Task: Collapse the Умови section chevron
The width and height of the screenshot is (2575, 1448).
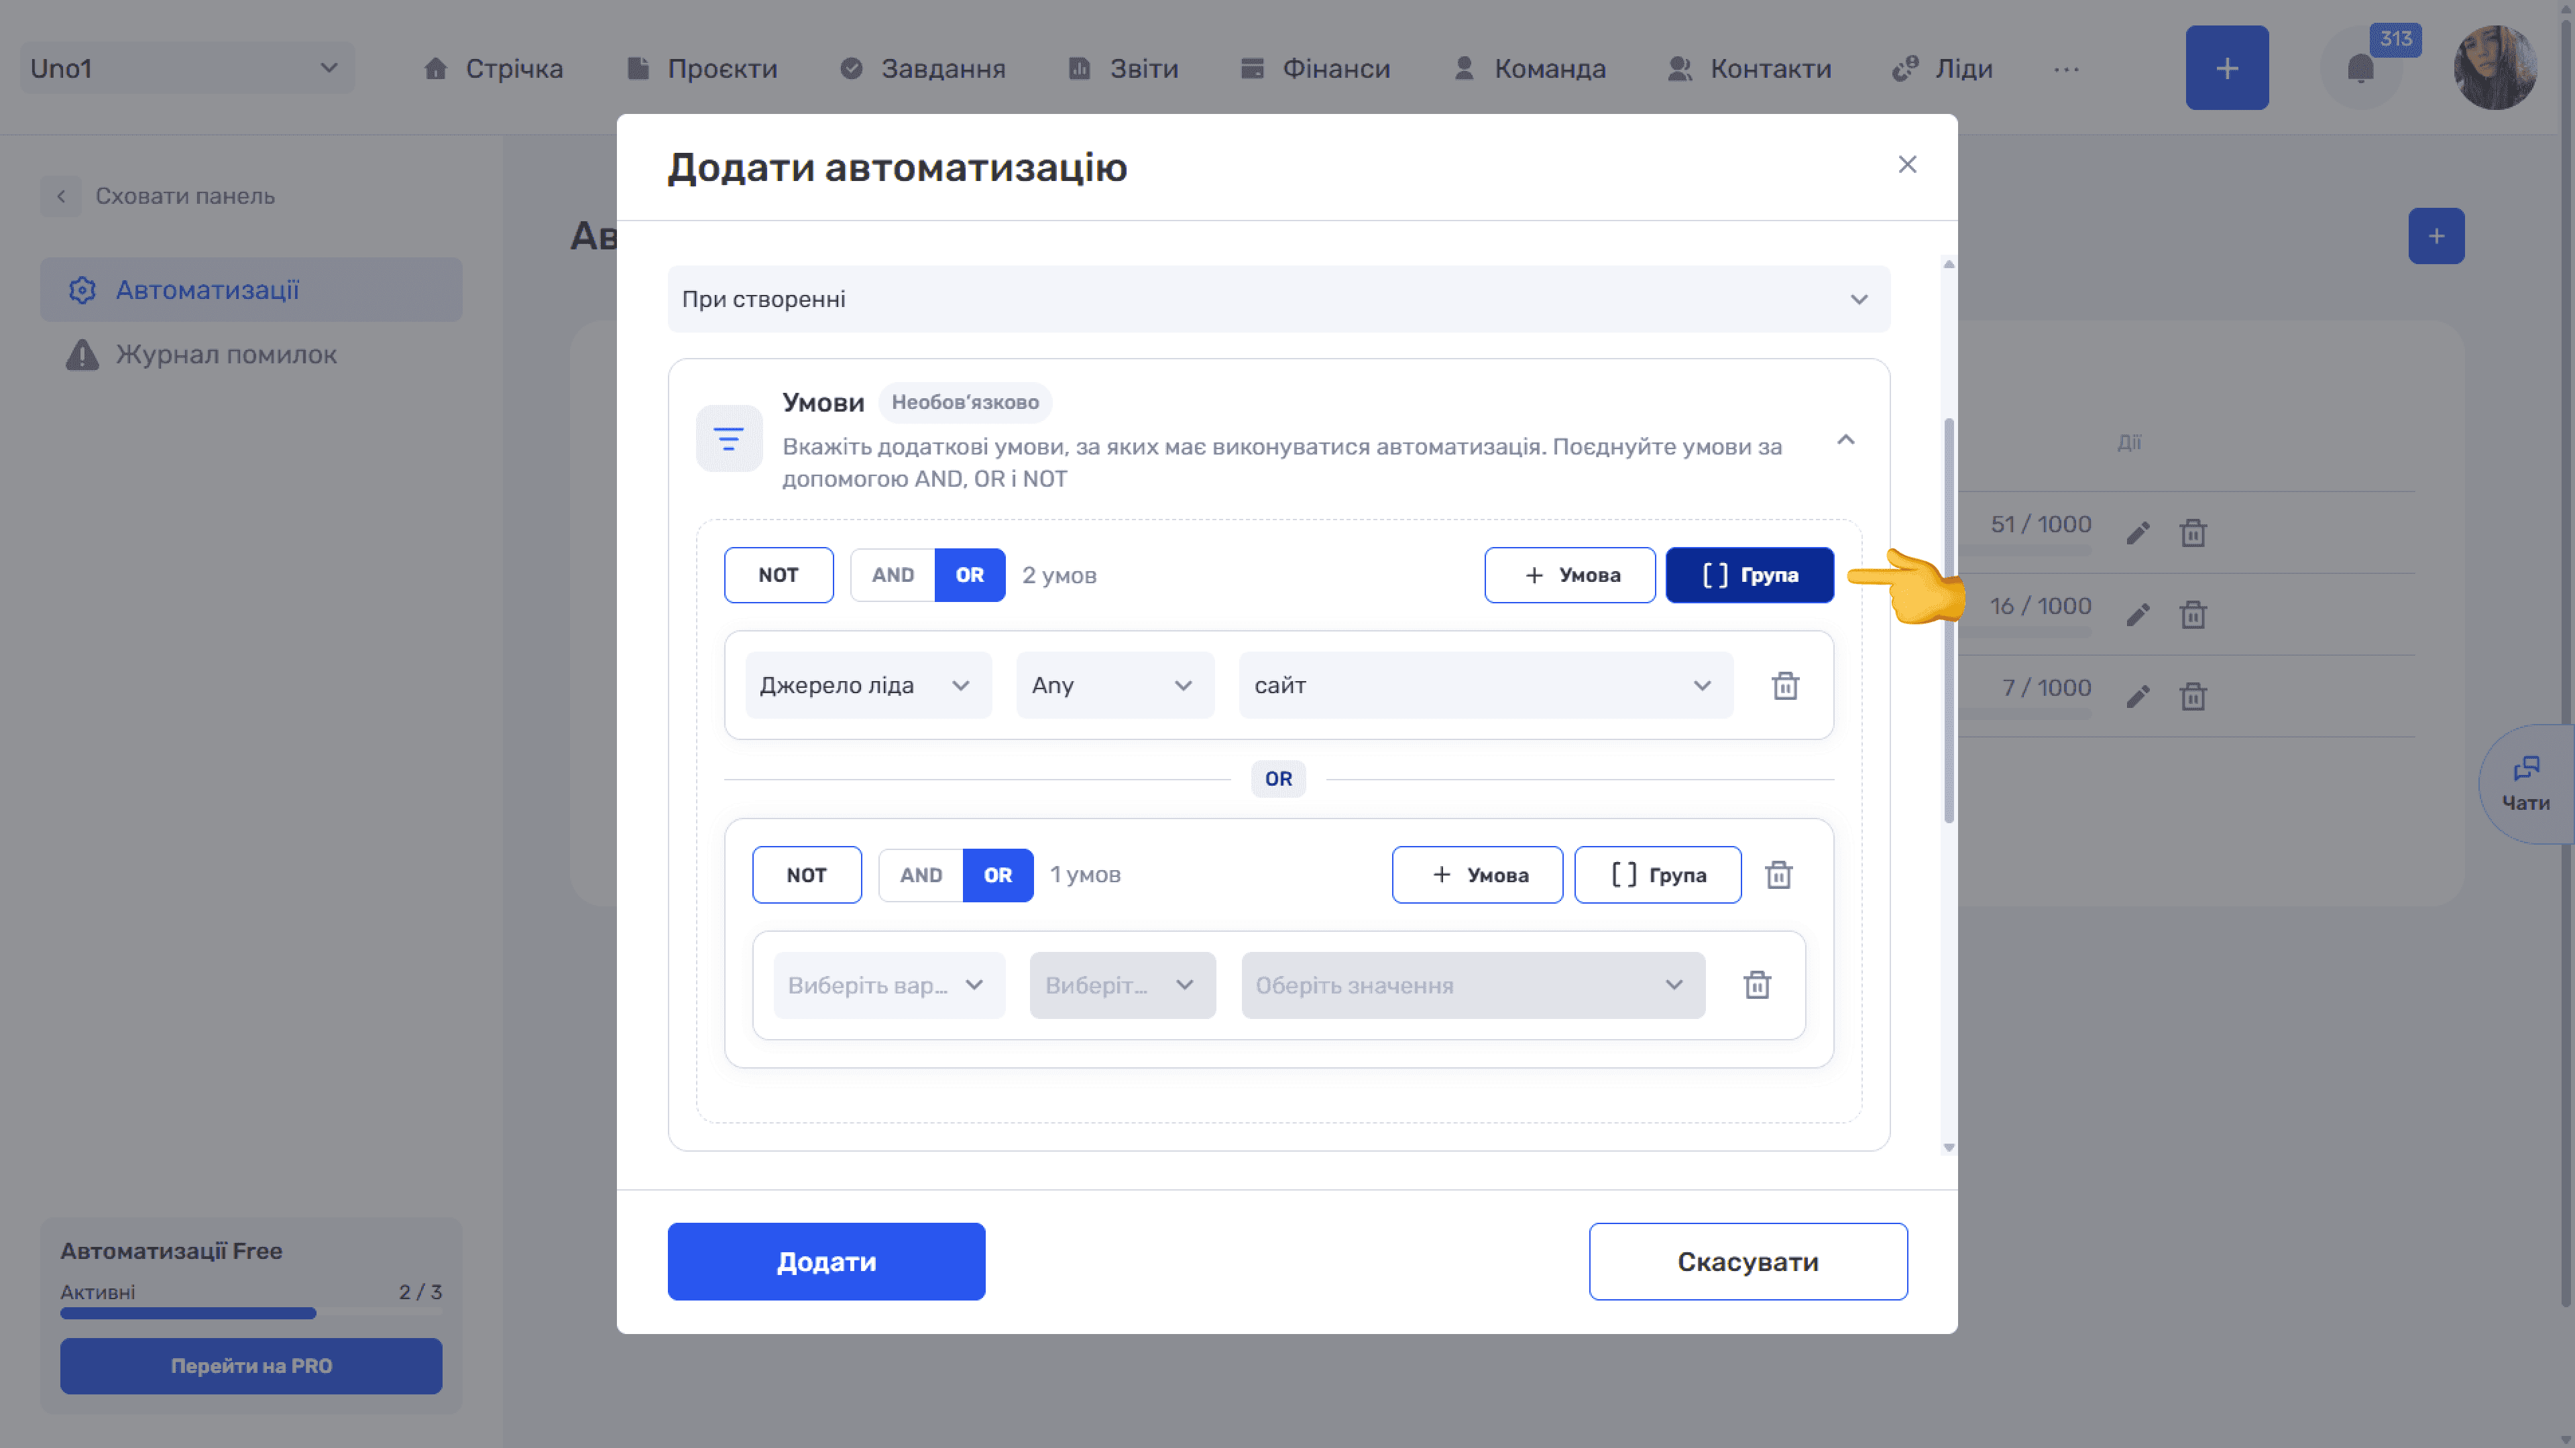Action: (x=1845, y=440)
